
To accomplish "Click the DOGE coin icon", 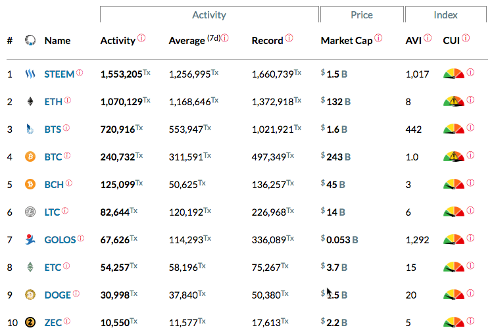I will 30,295.
